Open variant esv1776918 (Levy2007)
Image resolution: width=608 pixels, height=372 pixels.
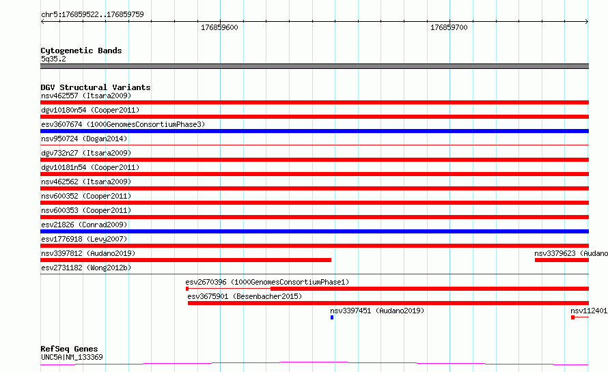pos(84,239)
